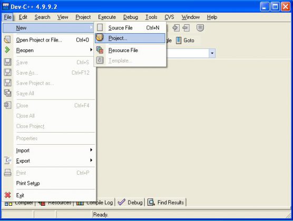Click the indent toolbar icon
This screenshot has height=221, width=293.
click(176, 28)
